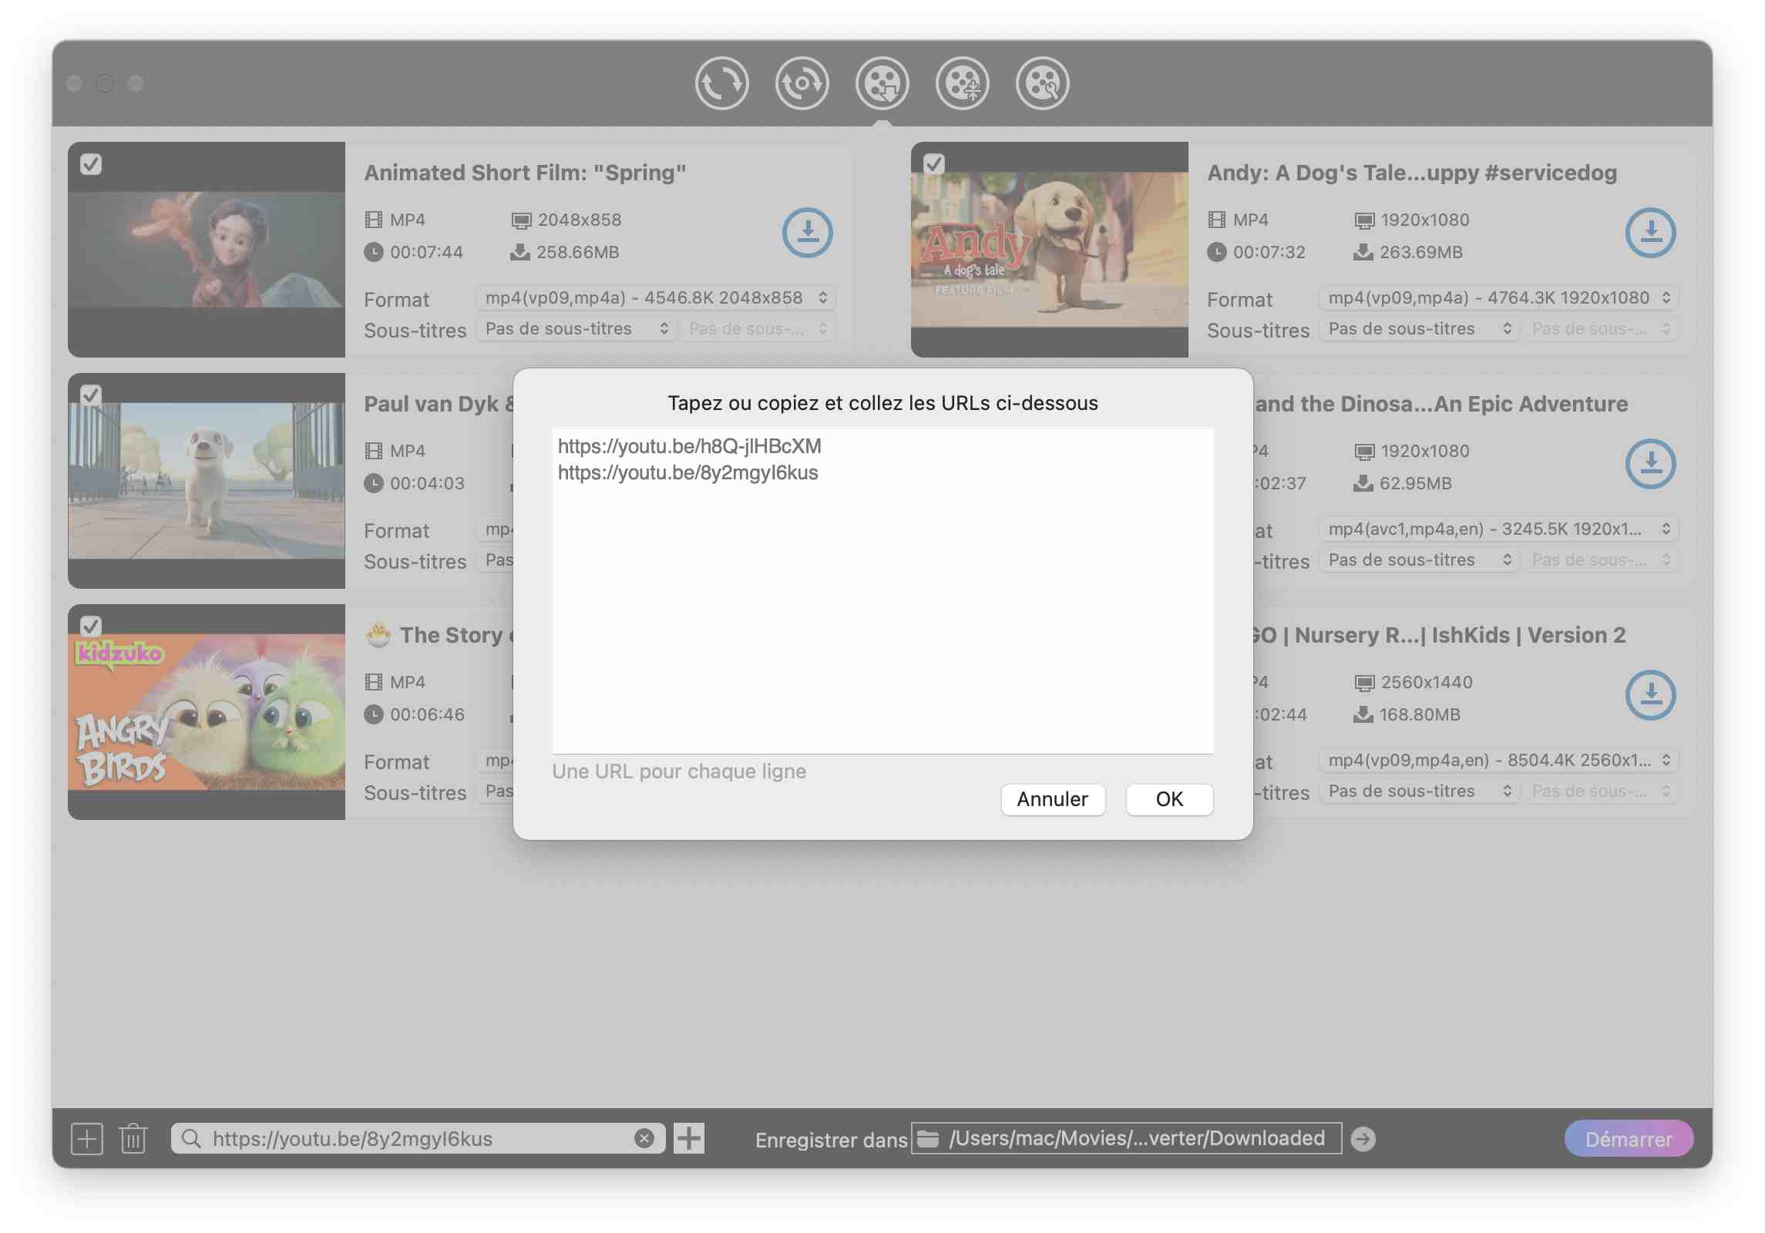Open Format dropdown for Andy video
Image resolution: width=1765 pixels, height=1233 pixels.
pyautogui.click(x=1499, y=297)
